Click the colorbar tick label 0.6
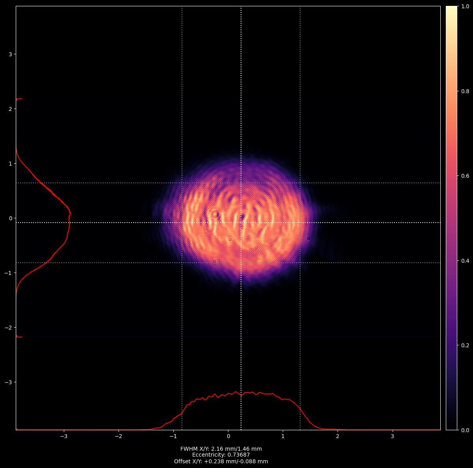This screenshot has width=473, height=468. tap(465, 176)
